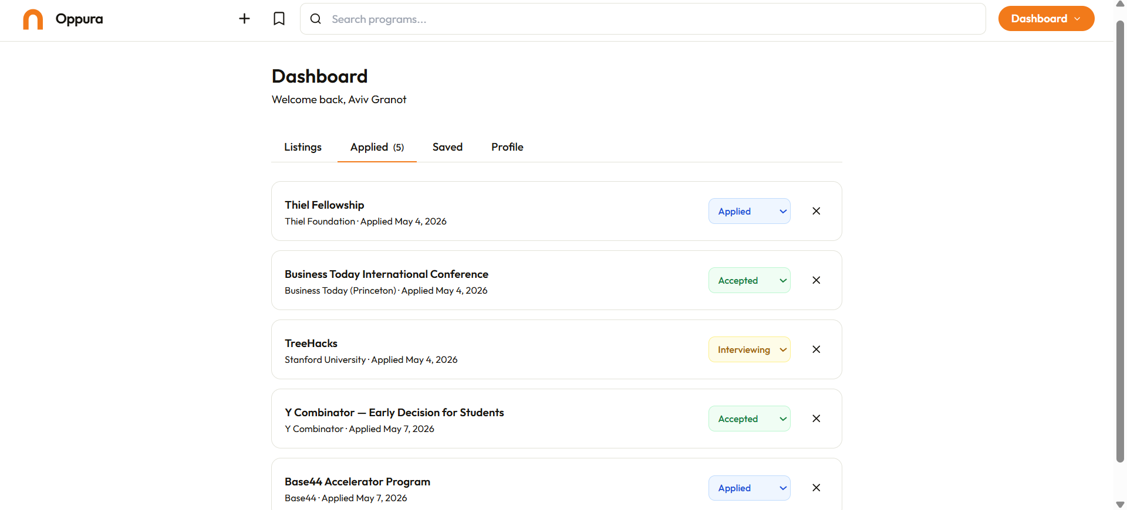The image size is (1127, 510).
Task: Remove the Base44 Accelerator Program application
Action: [816, 488]
